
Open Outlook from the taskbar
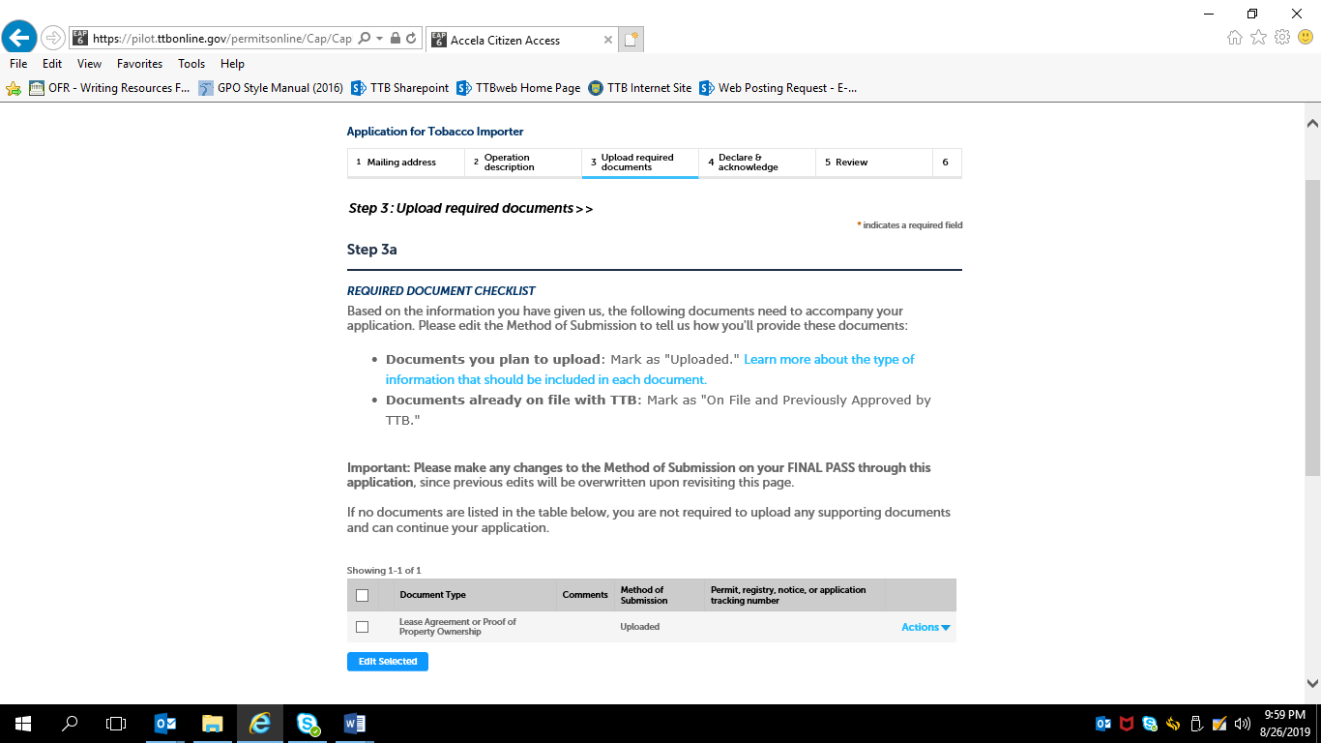pos(165,723)
